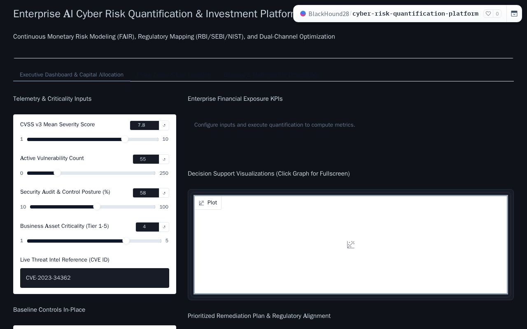Viewport: 527px width, 329px height.
Task: Click the CVSS score number box showing 7.8
Action: coord(145,125)
